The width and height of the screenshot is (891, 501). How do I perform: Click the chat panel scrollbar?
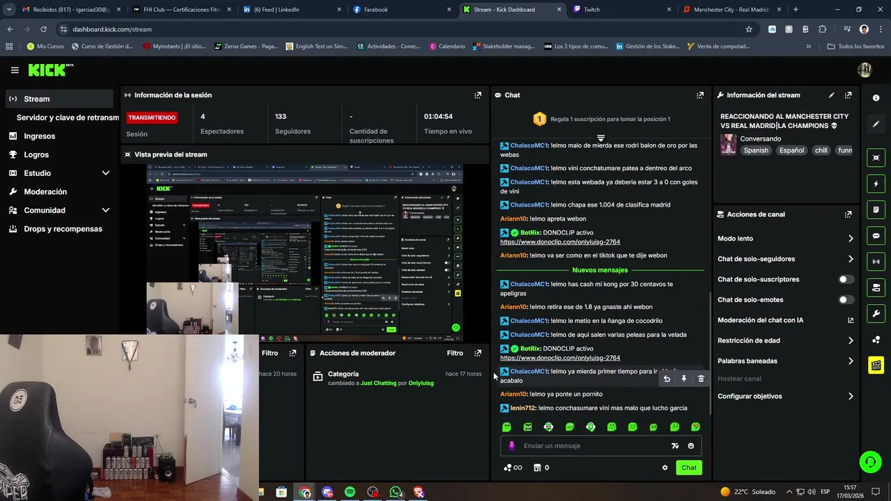tap(710, 351)
